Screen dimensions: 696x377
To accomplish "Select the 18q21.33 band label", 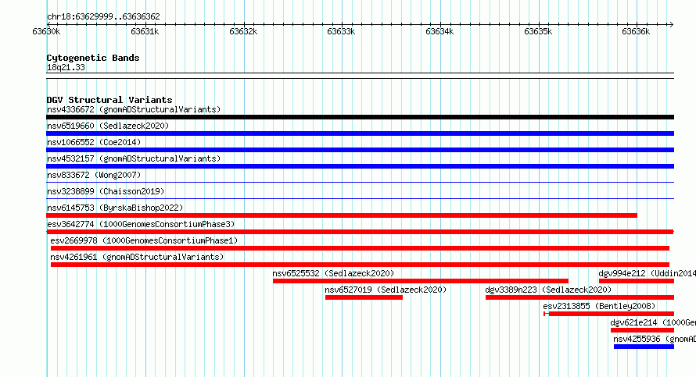I will point(66,67).
